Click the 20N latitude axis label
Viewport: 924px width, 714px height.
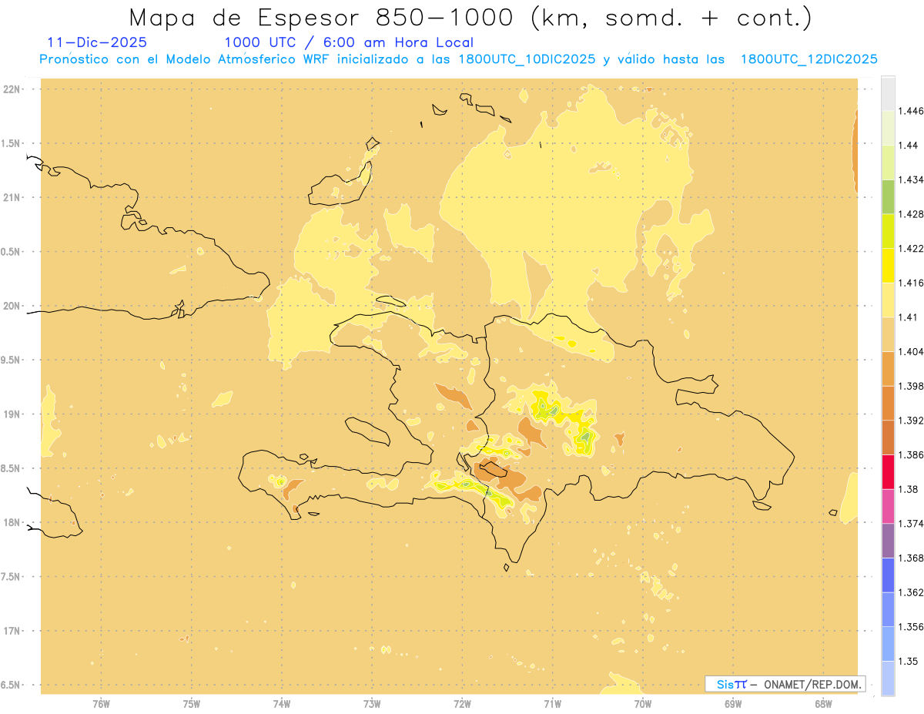pos(11,306)
